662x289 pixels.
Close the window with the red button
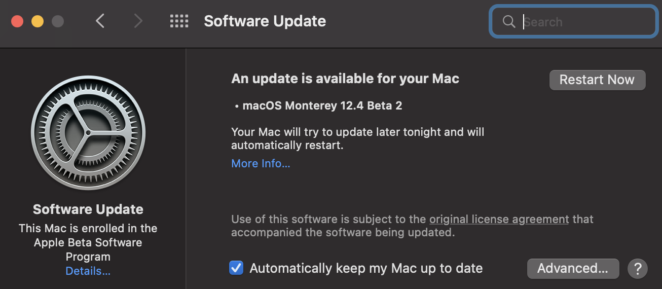point(17,21)
